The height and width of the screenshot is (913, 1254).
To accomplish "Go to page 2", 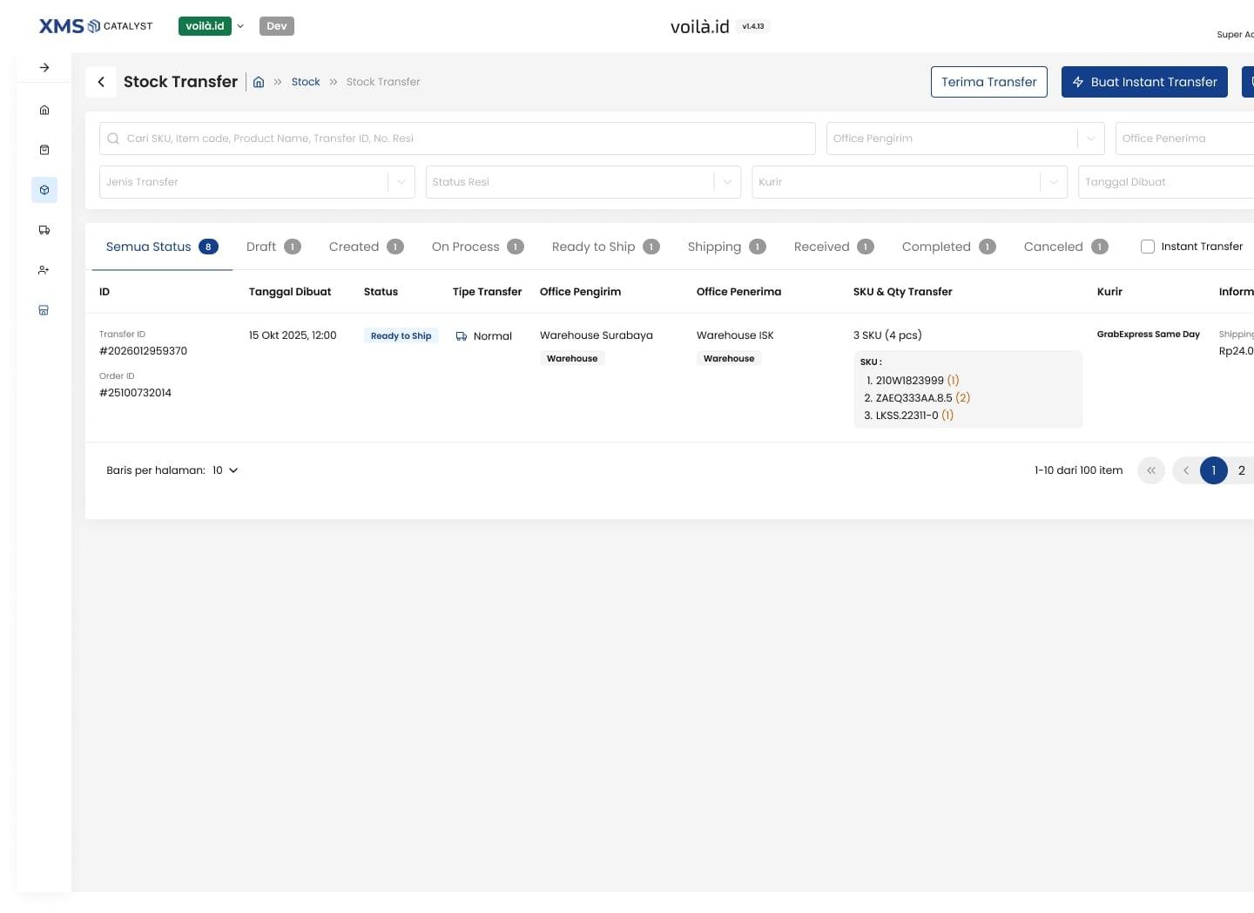I will pyautogui.click(x=1242, y=470).
